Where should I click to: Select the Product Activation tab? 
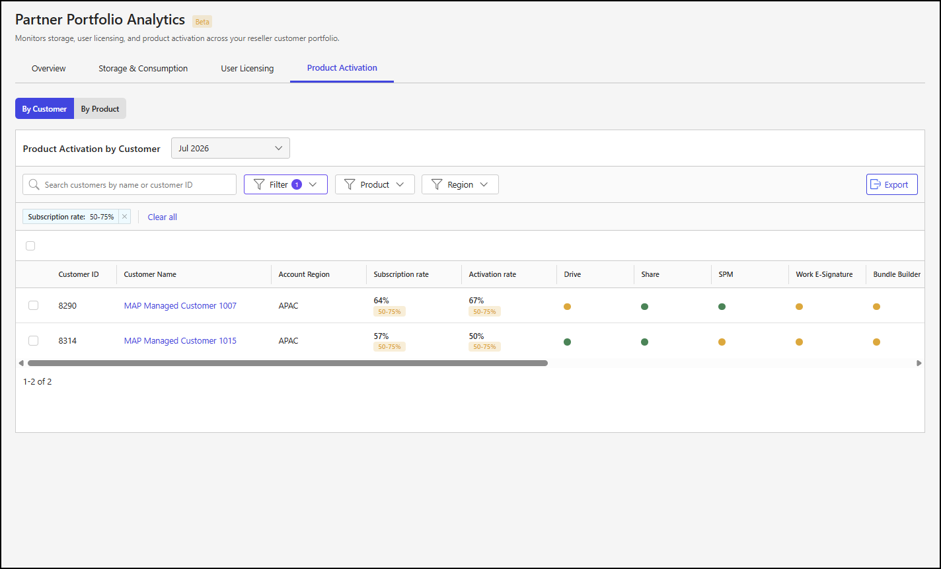tap(342, 67)
